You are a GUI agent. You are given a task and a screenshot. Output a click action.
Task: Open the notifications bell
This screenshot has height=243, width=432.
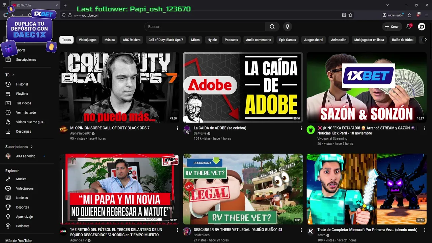[409, 27]
